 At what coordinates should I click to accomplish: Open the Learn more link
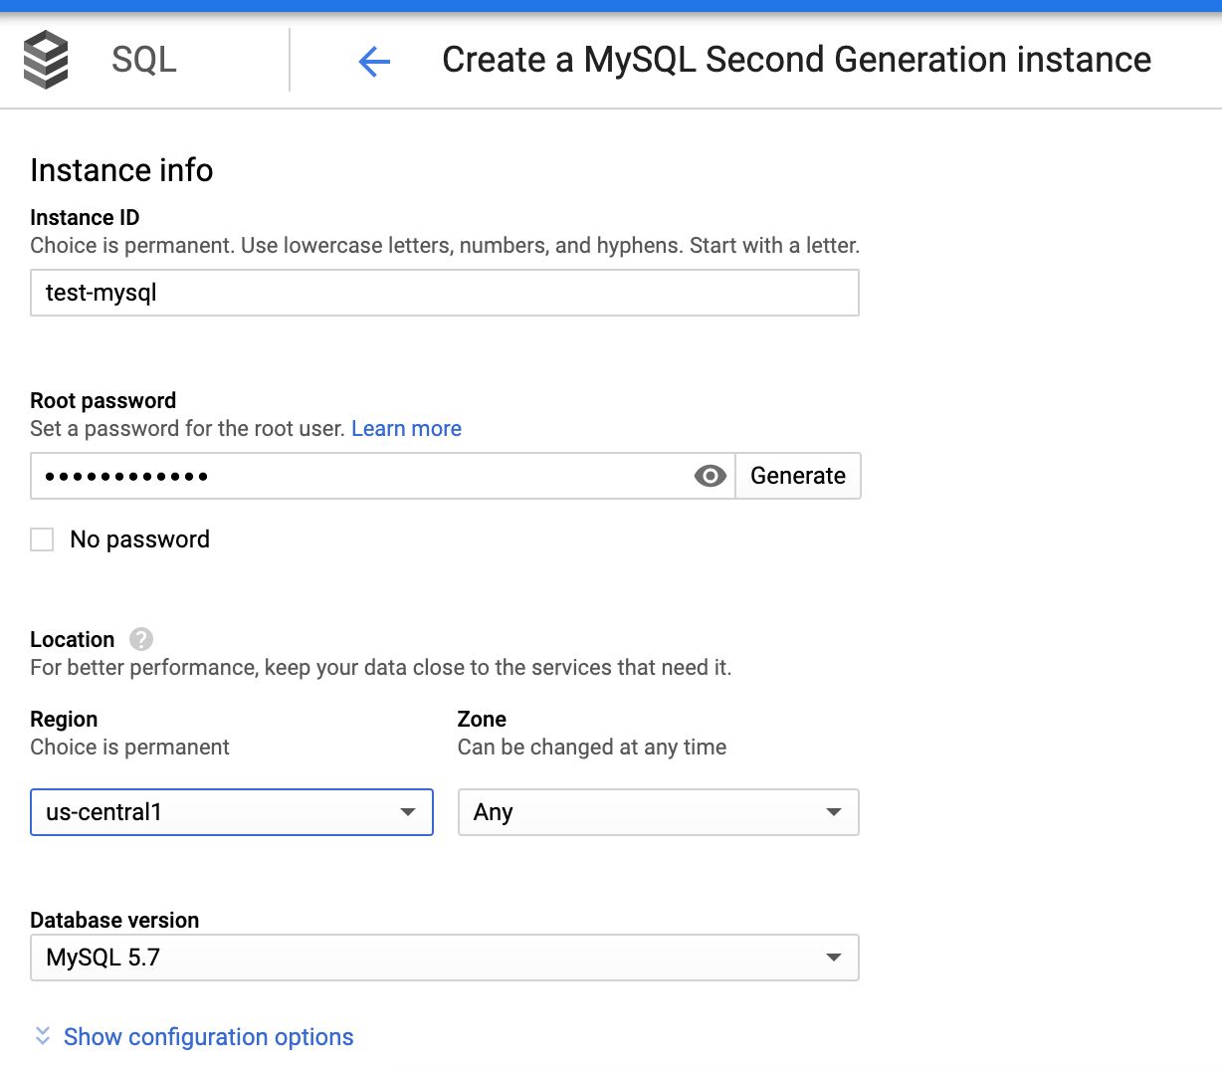406,429
